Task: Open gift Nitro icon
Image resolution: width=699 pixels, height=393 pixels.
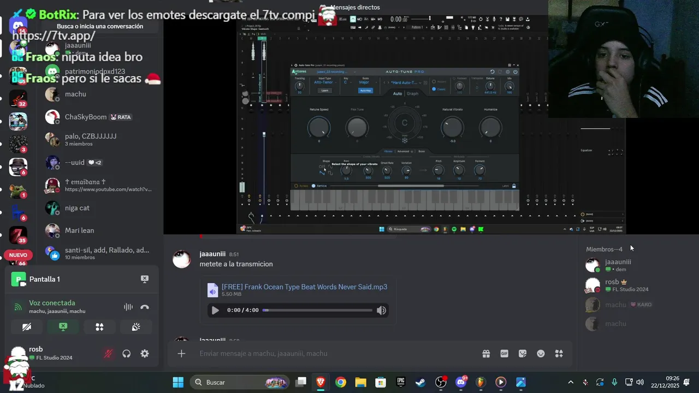Action: (486, 354)
